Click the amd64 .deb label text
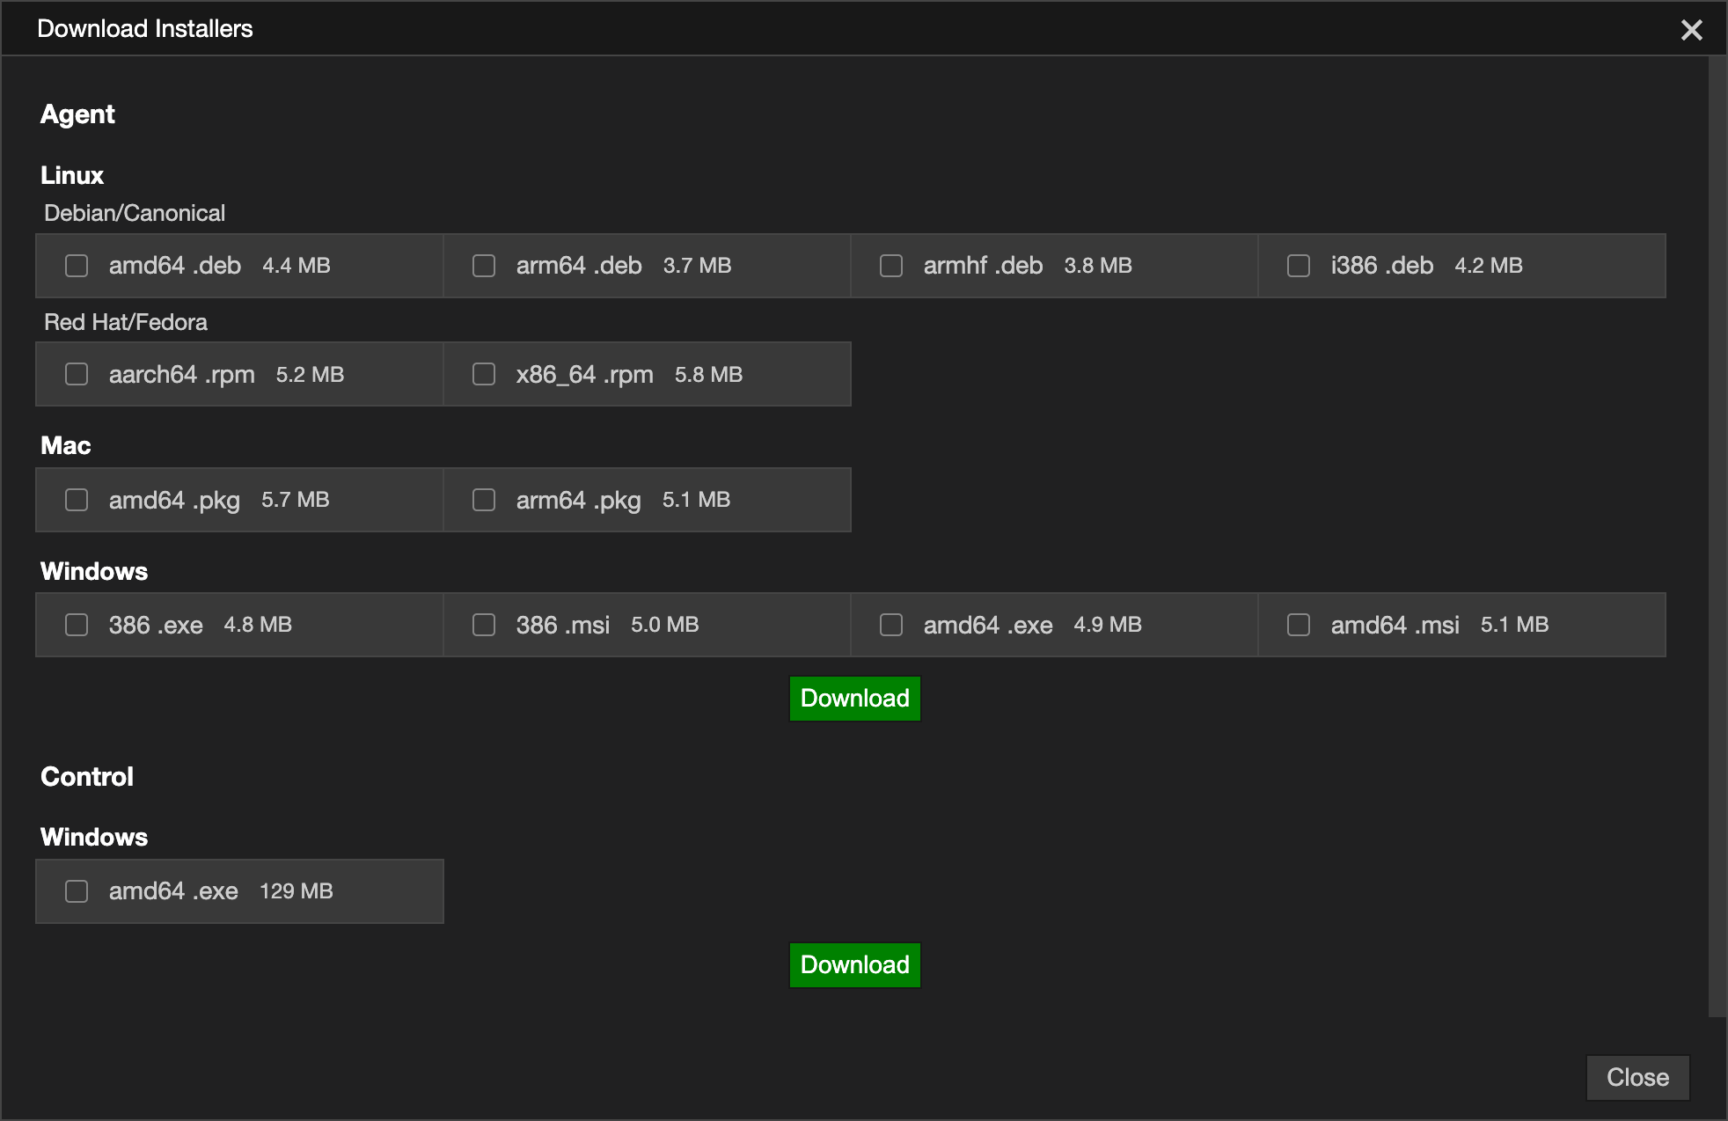1728x1121 pixels. pos(175,266)
